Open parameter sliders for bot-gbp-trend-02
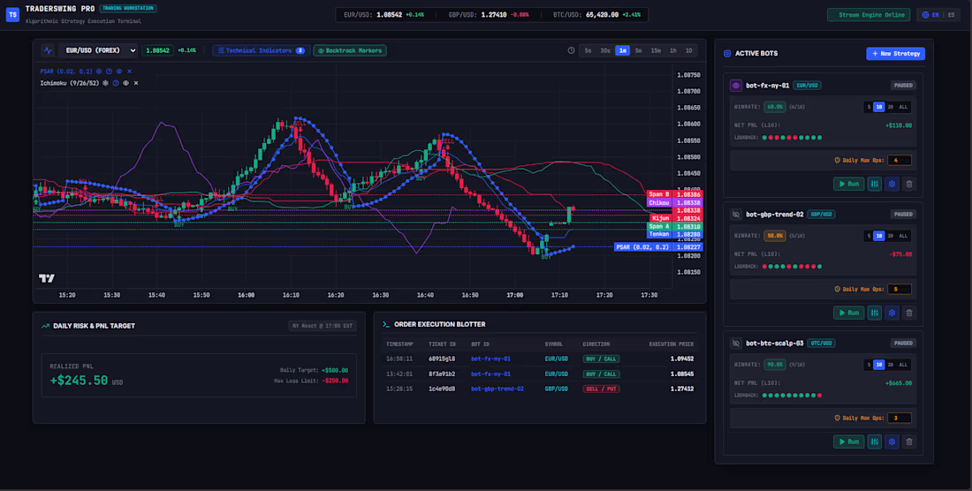972x491 pixels. click(x=874, y=313)
